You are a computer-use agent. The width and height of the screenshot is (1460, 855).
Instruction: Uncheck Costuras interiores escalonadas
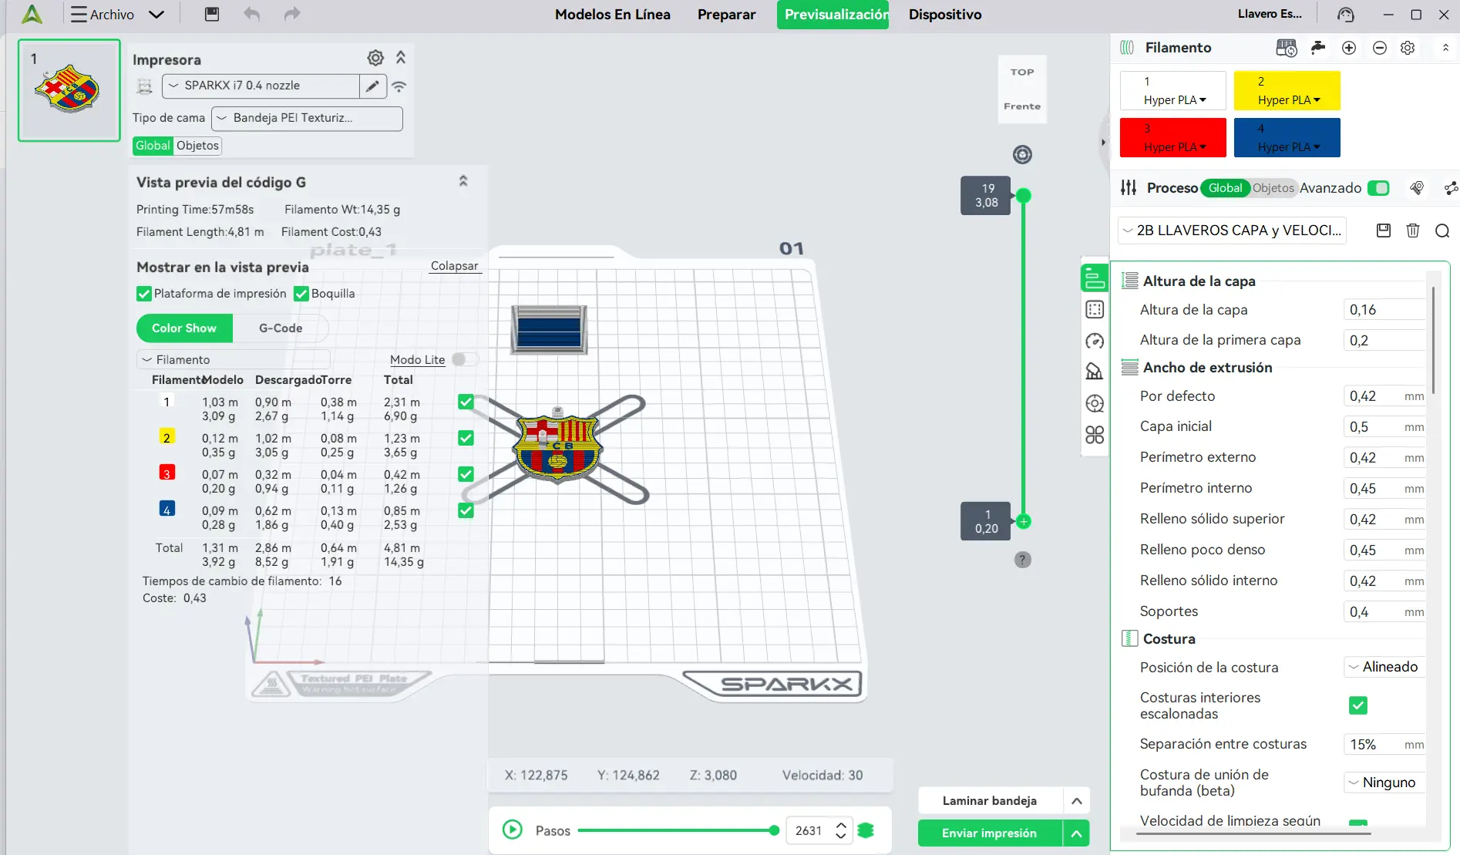coord(1358,705)
